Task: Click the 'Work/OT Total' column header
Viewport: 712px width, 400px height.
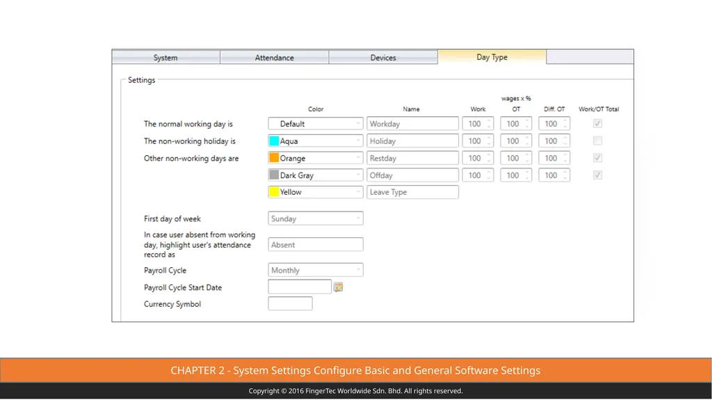Action: pos(599,109)
